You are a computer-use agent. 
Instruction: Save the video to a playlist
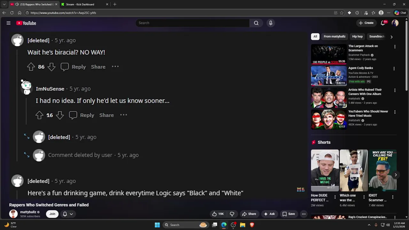(x=289, y=214)
